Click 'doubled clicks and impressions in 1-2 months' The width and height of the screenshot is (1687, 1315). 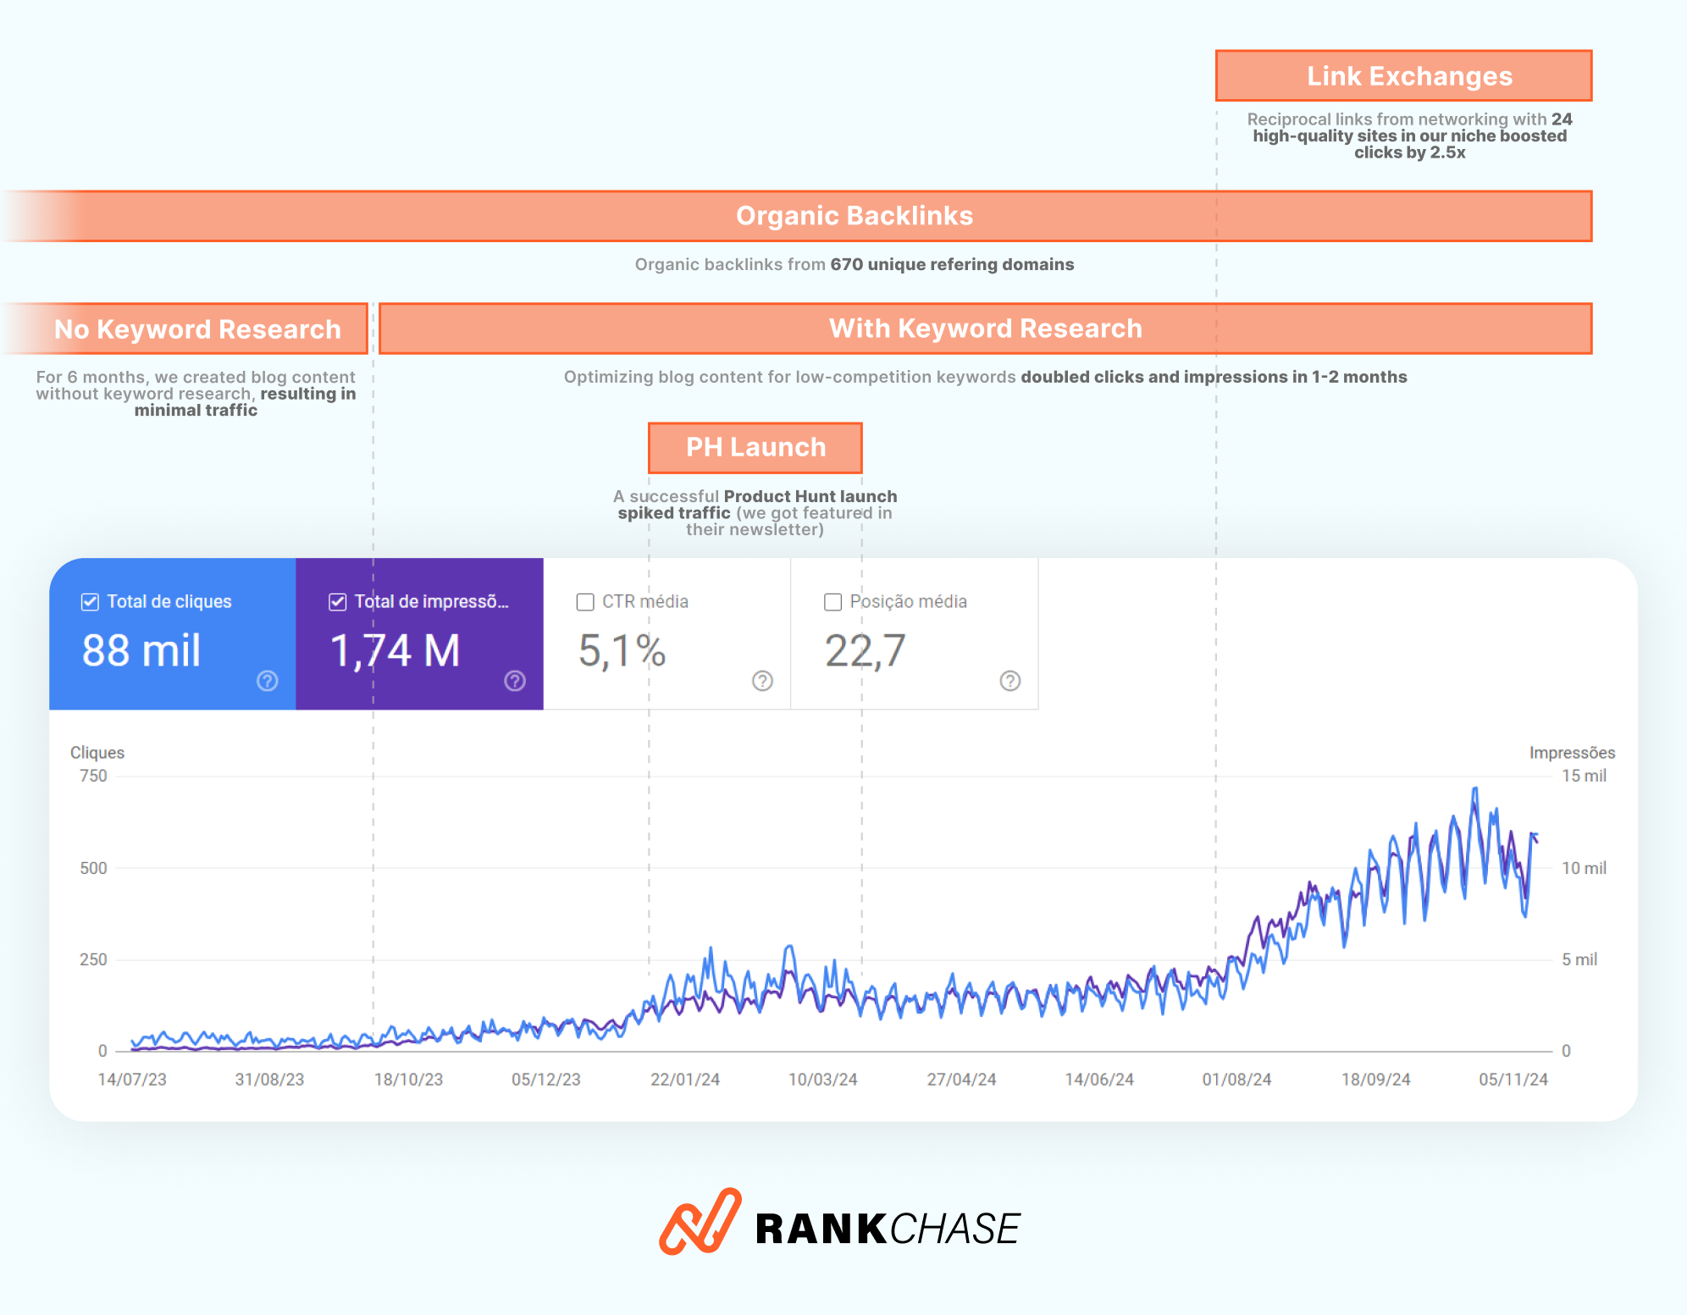tap(1214, 377)
